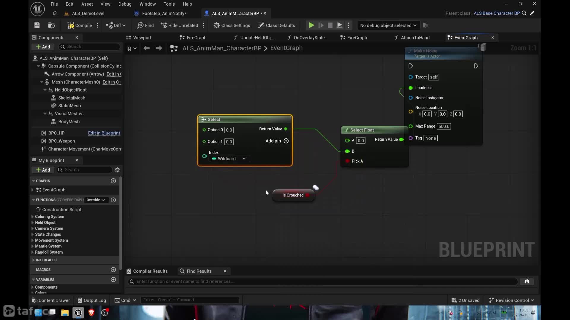Navigate back in graph history

146,48
